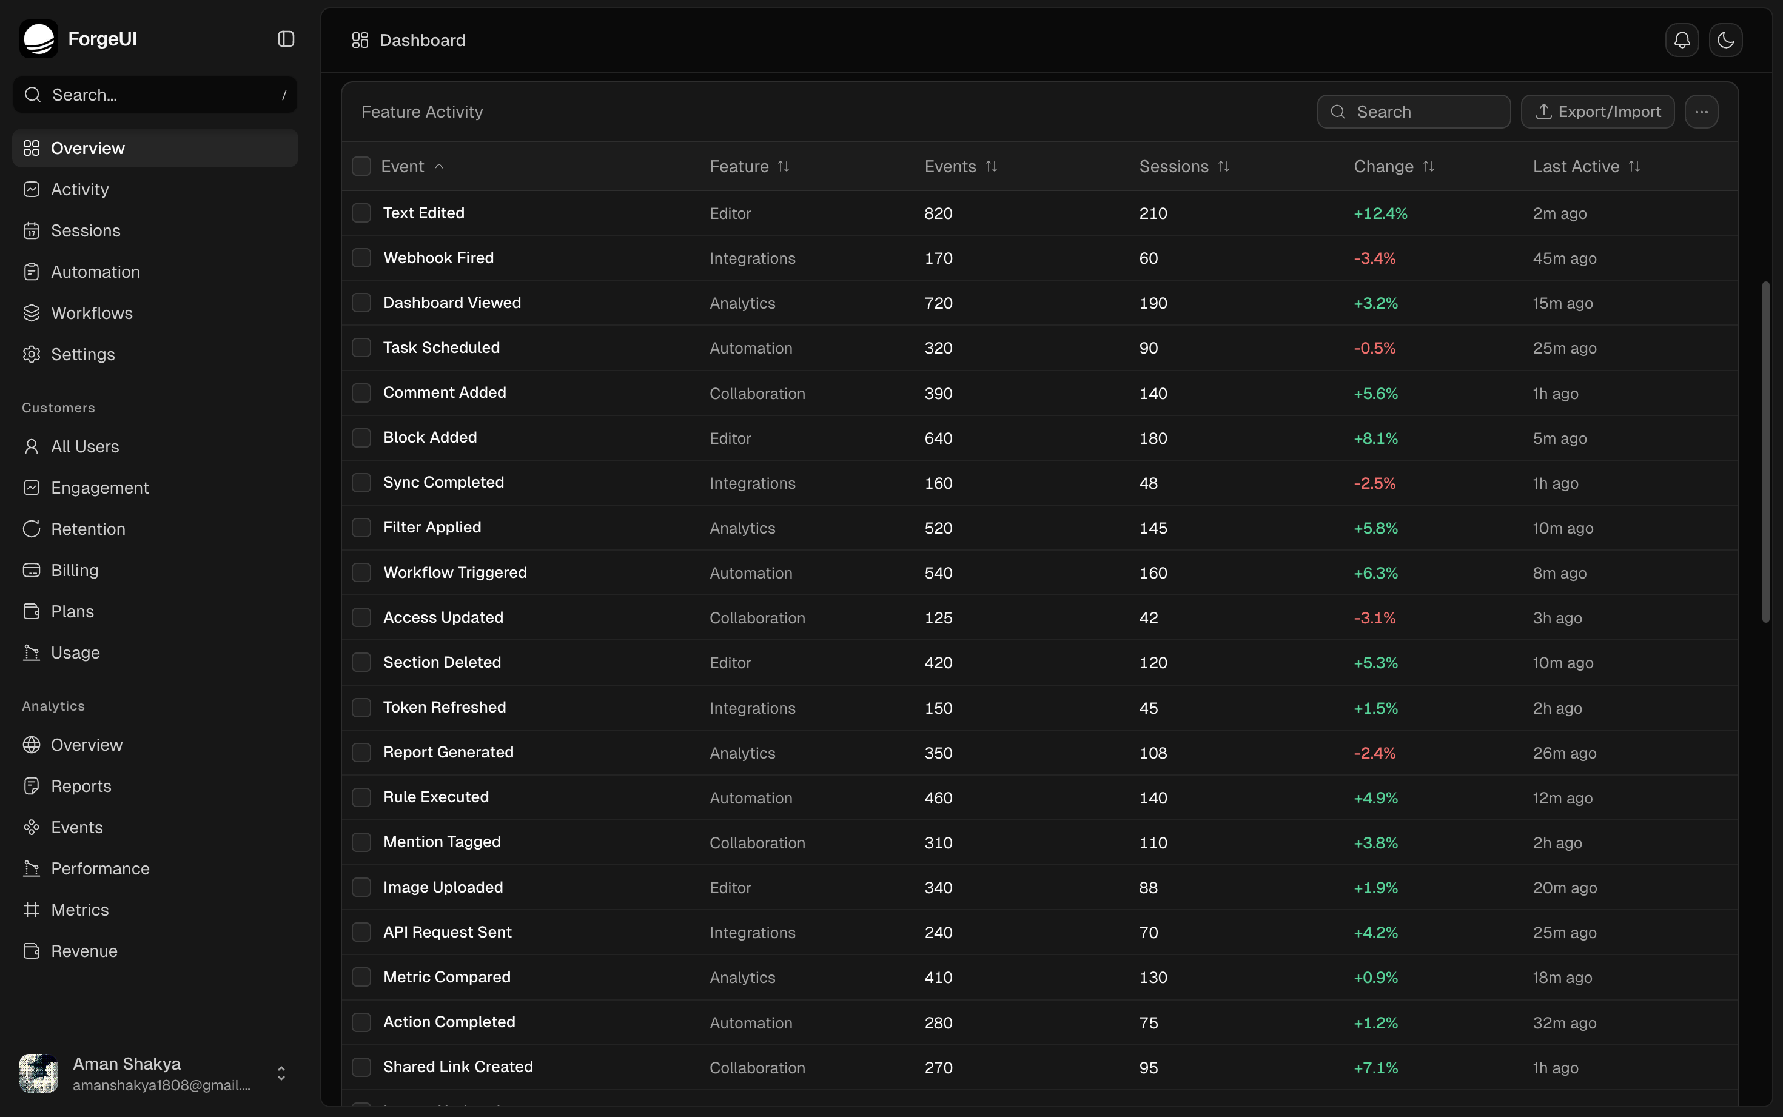
Task: Open Reports under Analytics
Action: click(81, 785)
